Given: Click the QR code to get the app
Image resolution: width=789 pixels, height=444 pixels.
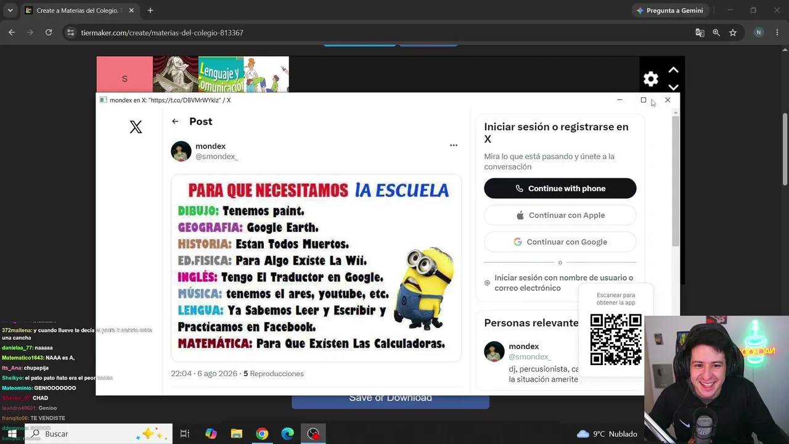Looking at the screenshot, I should [616, 340].
